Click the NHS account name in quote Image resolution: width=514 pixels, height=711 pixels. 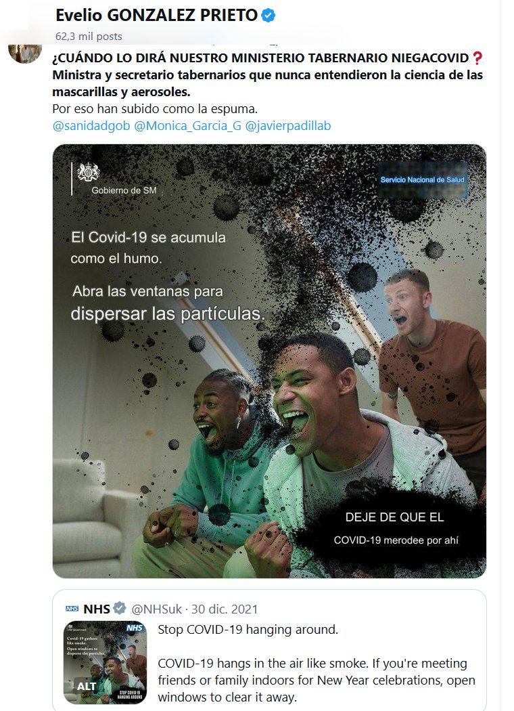96,609
